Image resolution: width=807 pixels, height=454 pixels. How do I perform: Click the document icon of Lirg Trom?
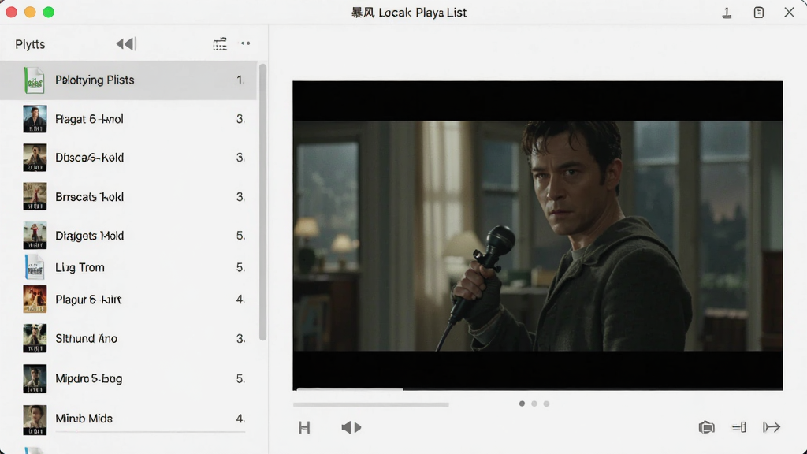pos(35,267)
